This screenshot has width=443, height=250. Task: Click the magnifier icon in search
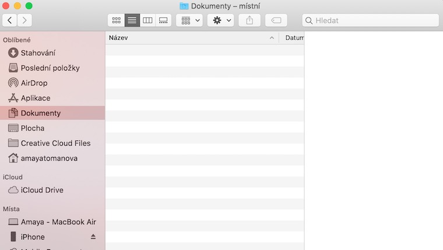pos(309,20)
